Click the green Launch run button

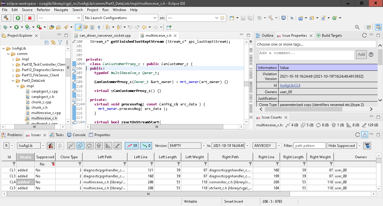(18, 18)
